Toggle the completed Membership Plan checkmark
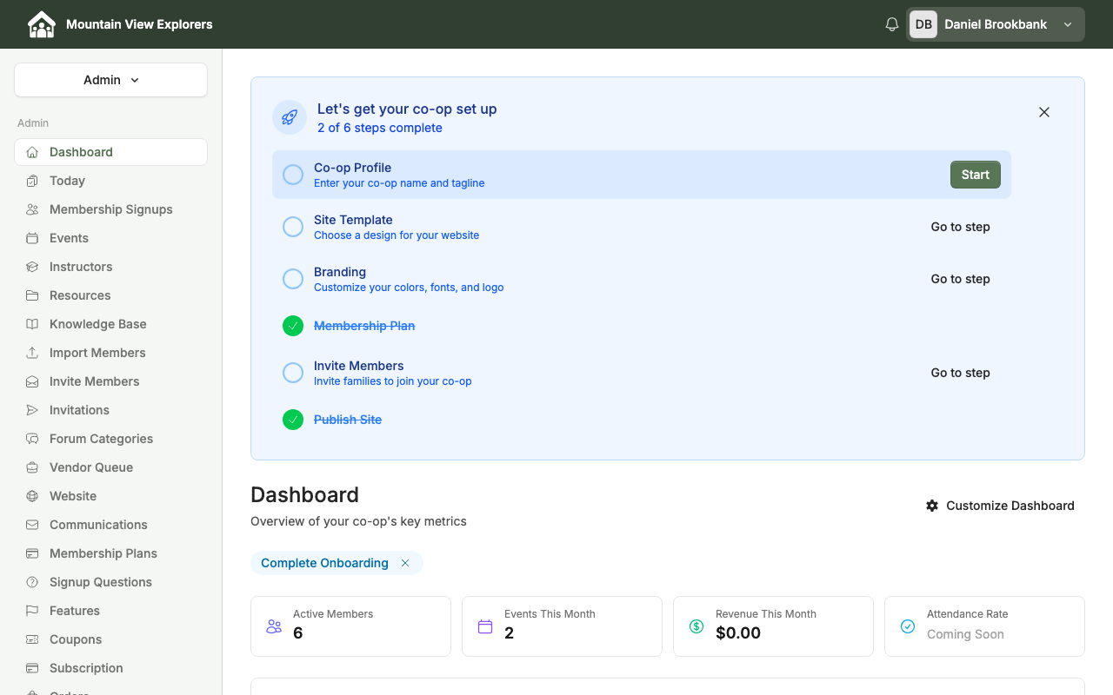Viewport: 1113px width, 695px height. 293,326
